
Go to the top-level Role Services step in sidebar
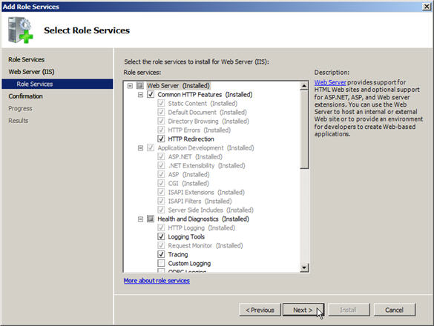pos(26,59)
